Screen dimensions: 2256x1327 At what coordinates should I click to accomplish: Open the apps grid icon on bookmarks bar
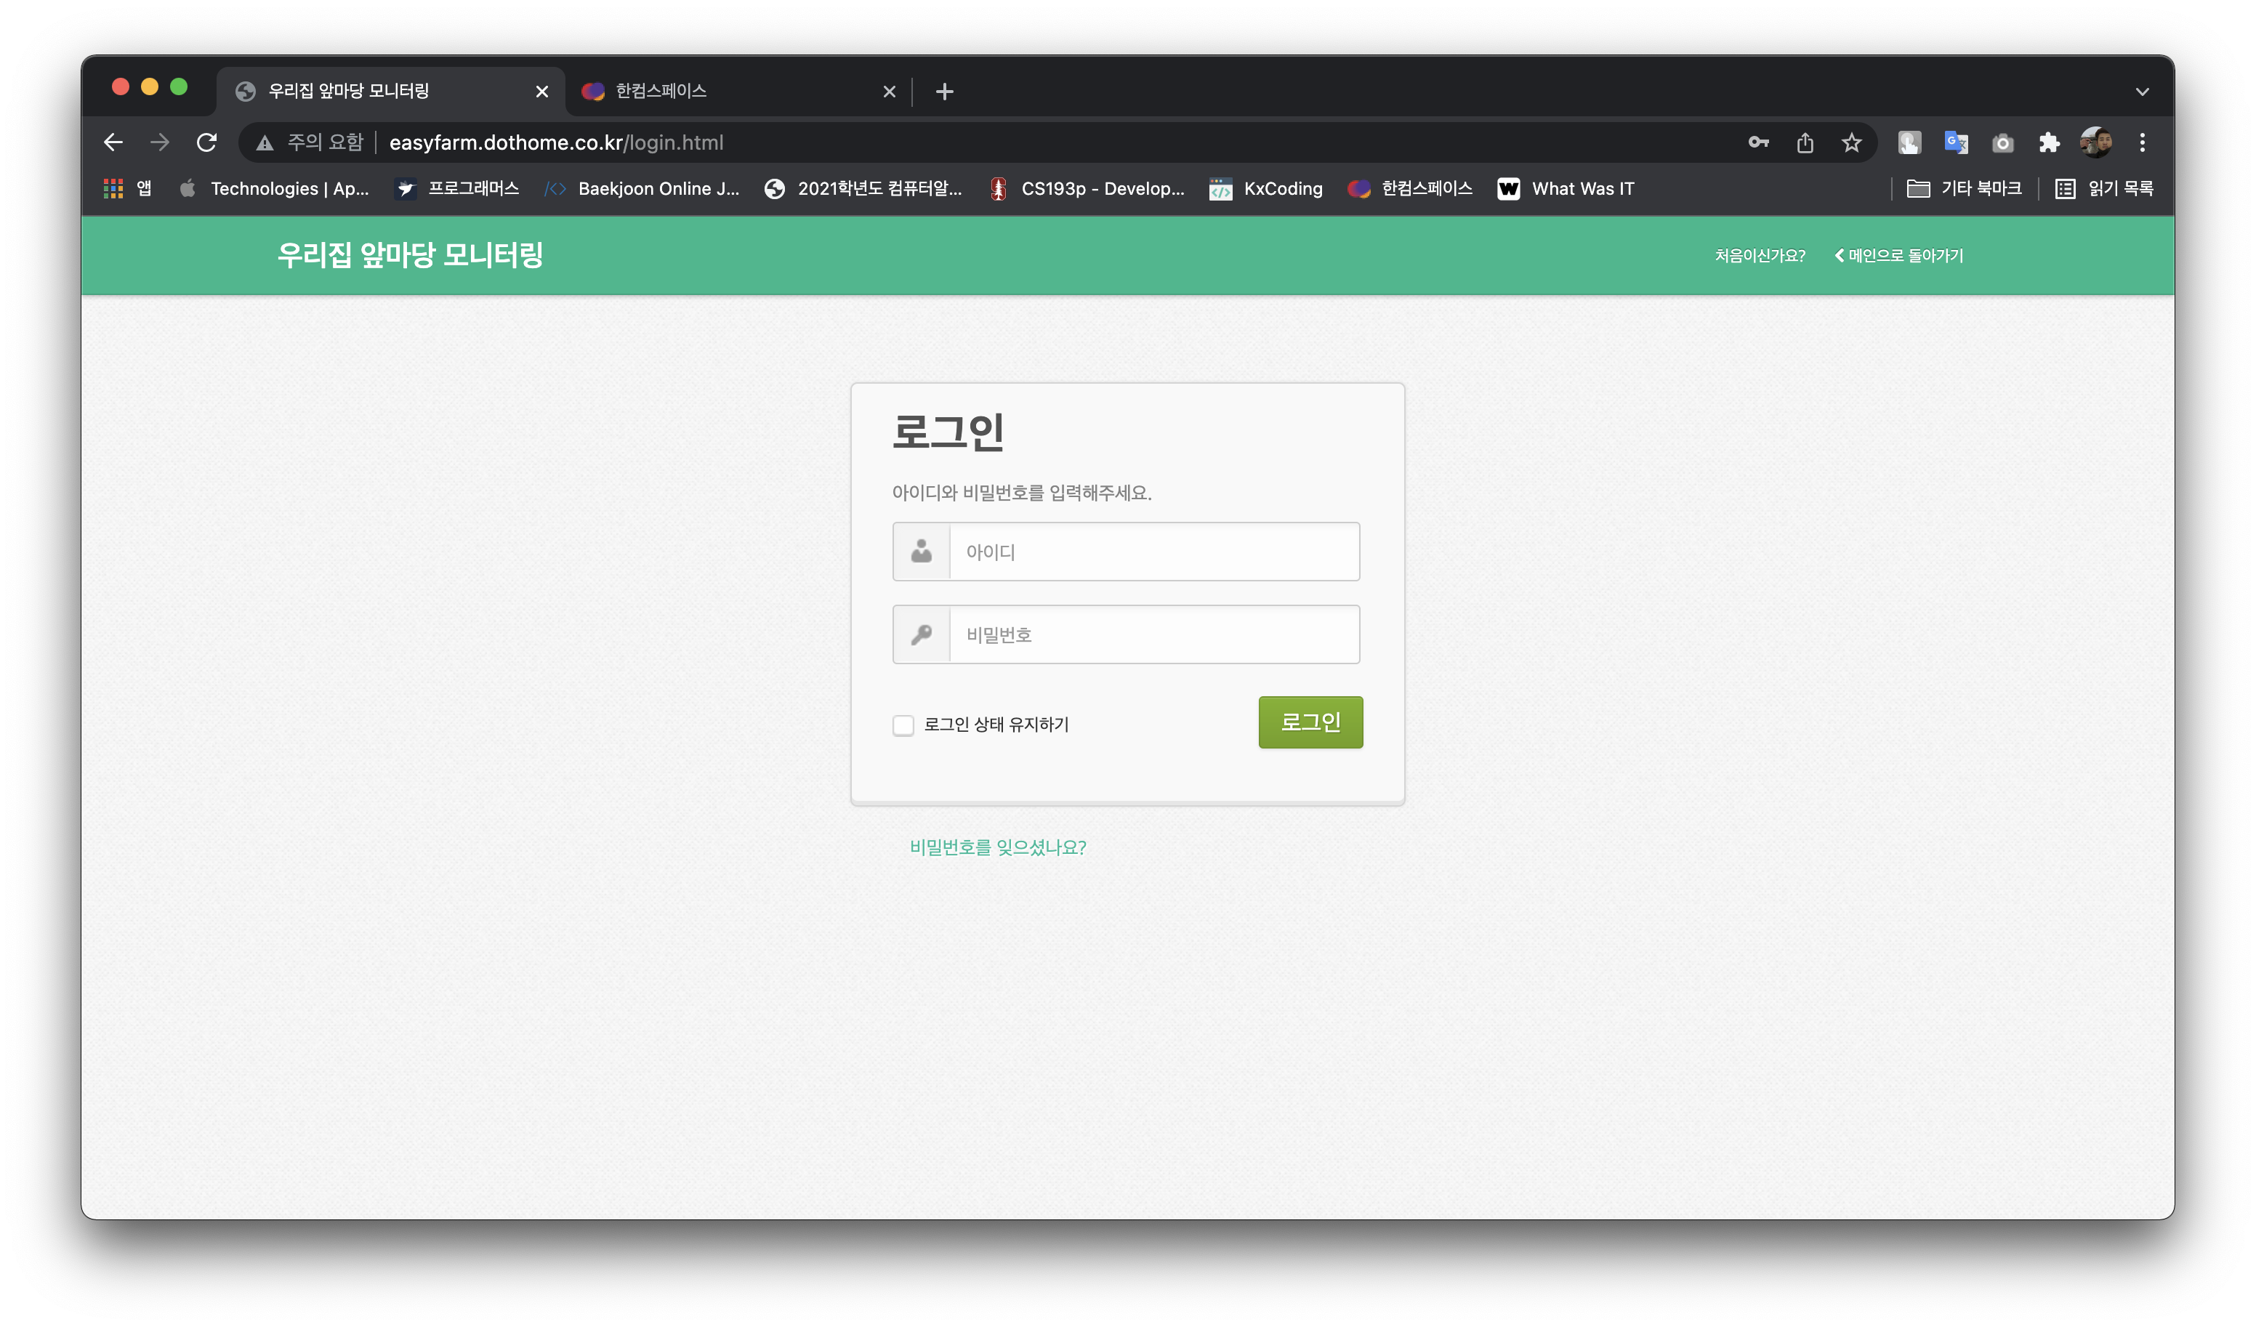[x=113, y=188]
